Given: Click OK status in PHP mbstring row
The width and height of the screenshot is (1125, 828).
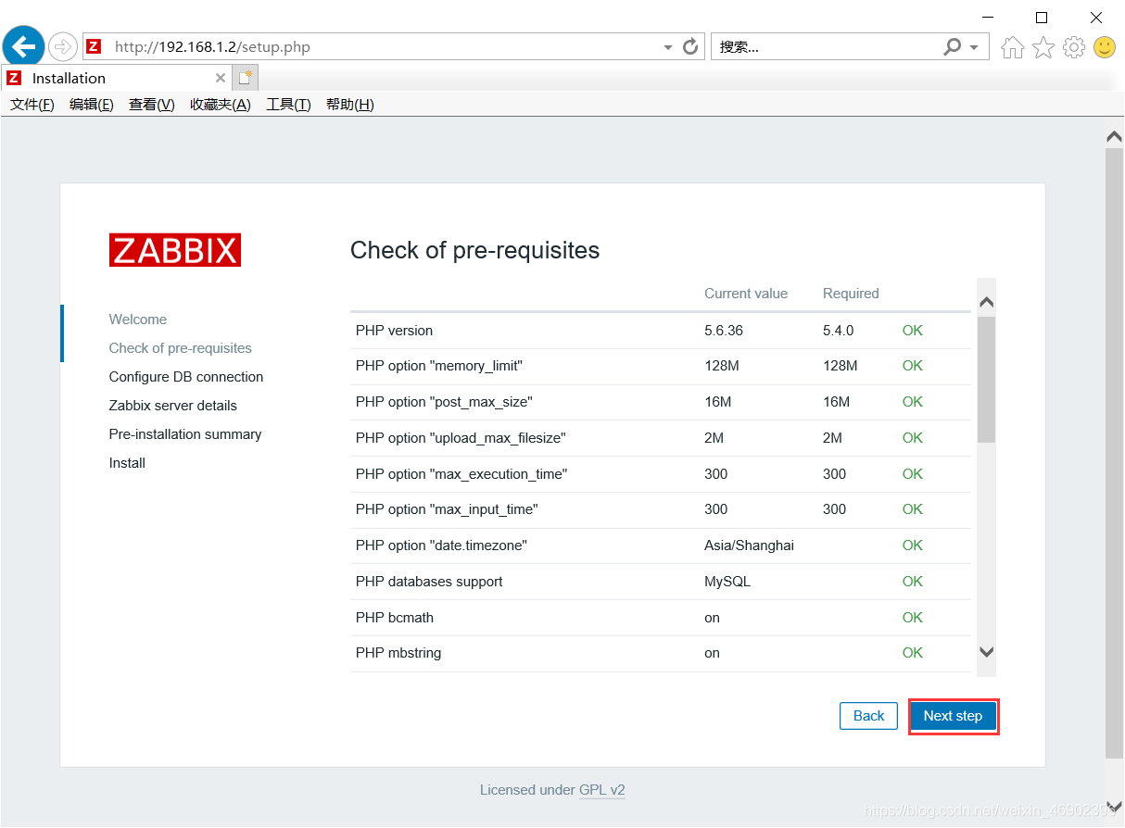Looking at the screenshot, I should [913, 653].
